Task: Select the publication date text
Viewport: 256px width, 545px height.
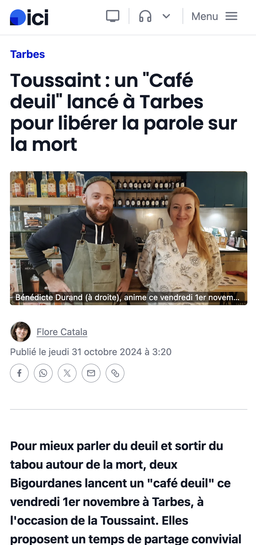Action: (91, 352)
